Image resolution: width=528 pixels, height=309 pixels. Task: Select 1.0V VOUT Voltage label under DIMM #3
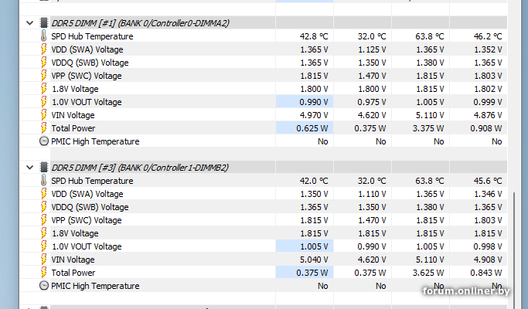87,246
